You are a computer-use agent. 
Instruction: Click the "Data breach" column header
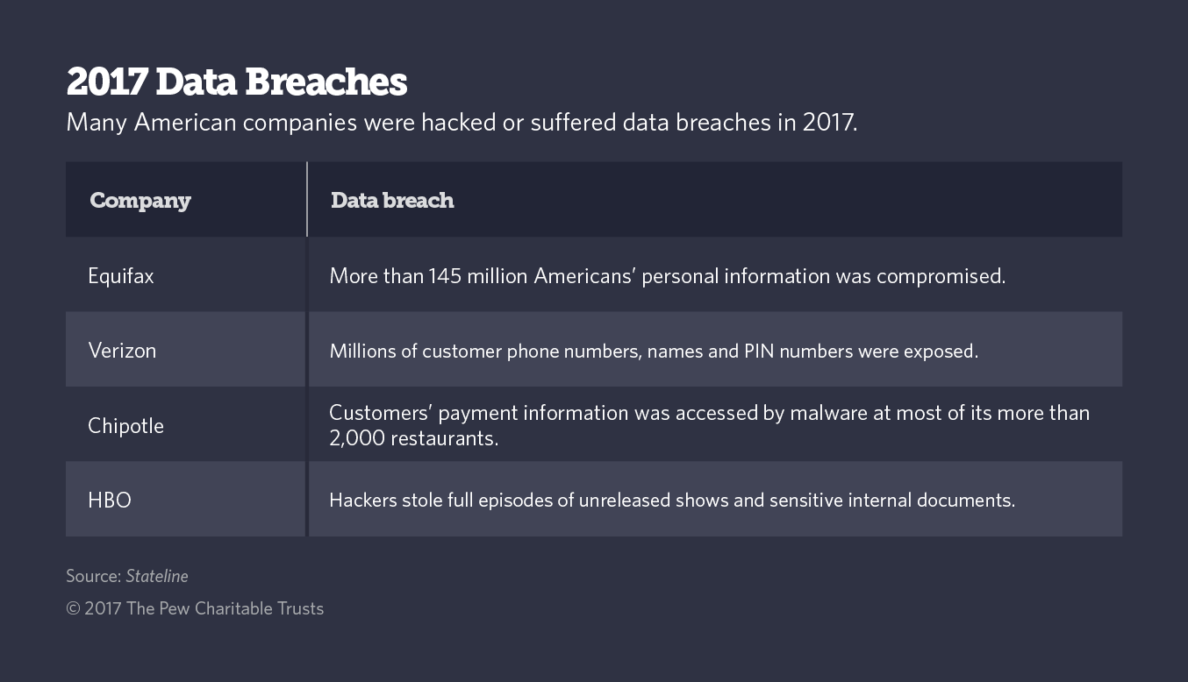click(x=392, y=201)
